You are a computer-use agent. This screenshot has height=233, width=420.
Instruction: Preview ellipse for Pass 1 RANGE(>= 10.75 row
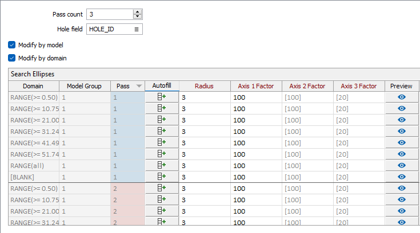[x=402, y=108]
